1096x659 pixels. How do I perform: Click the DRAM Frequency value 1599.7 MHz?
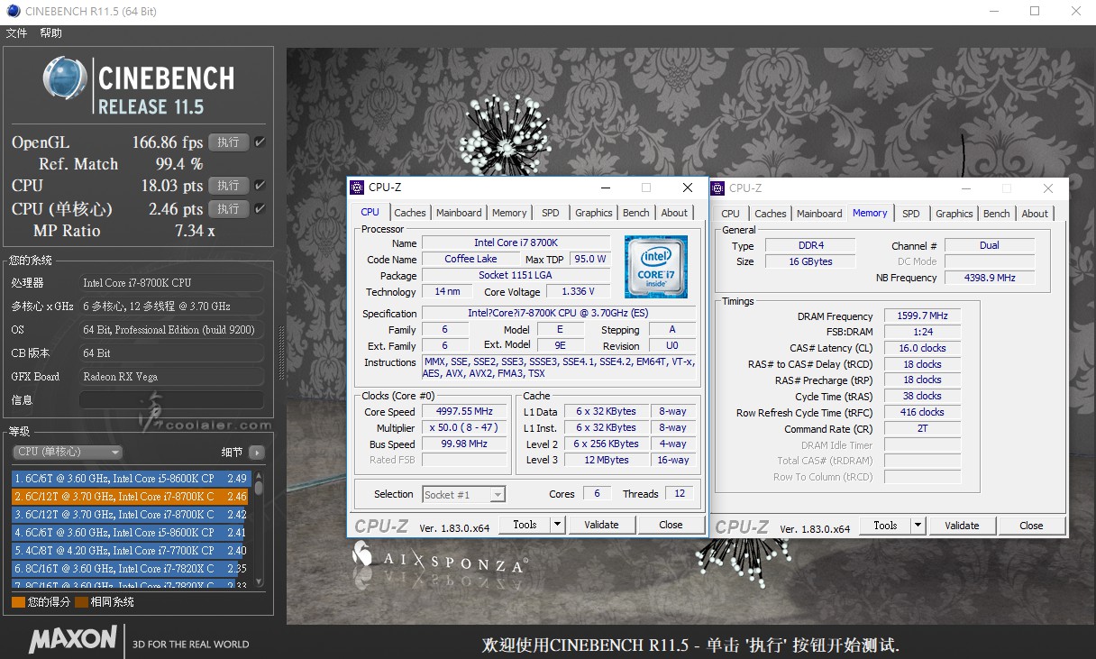[922, 316]
